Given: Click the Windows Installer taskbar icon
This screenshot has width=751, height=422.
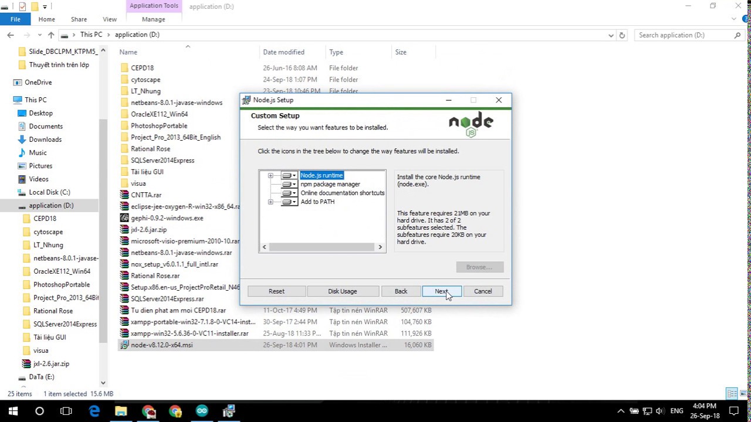Looking at the screenshot, I should (229, 411).
